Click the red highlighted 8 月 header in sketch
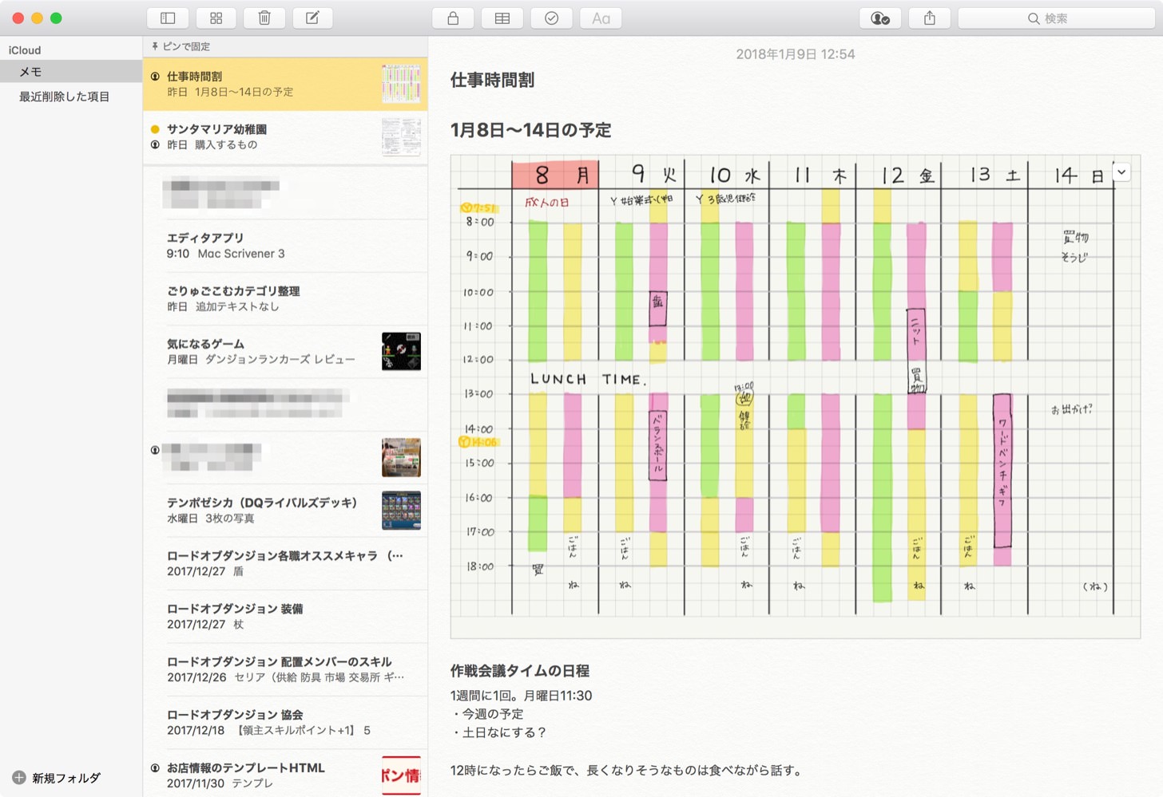 (555, 175)
